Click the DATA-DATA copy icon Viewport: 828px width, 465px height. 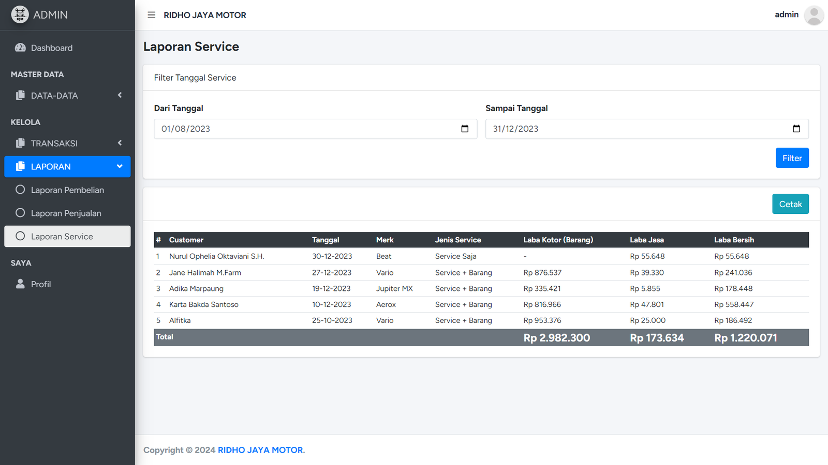pyautogui.click(x=20, y=95)
